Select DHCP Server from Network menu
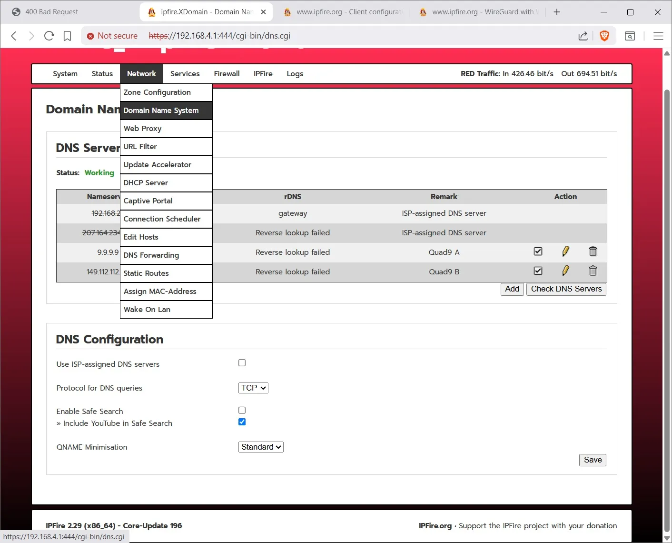Viewport: 672px width, 543px height. (x=146, y=183)
